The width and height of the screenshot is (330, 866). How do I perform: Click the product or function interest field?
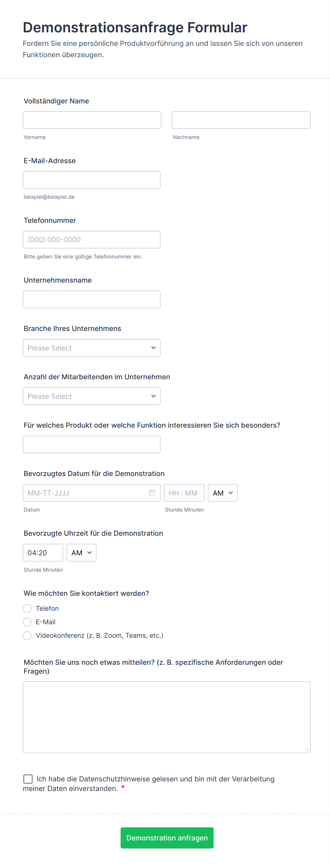click(x=92, y=444)
